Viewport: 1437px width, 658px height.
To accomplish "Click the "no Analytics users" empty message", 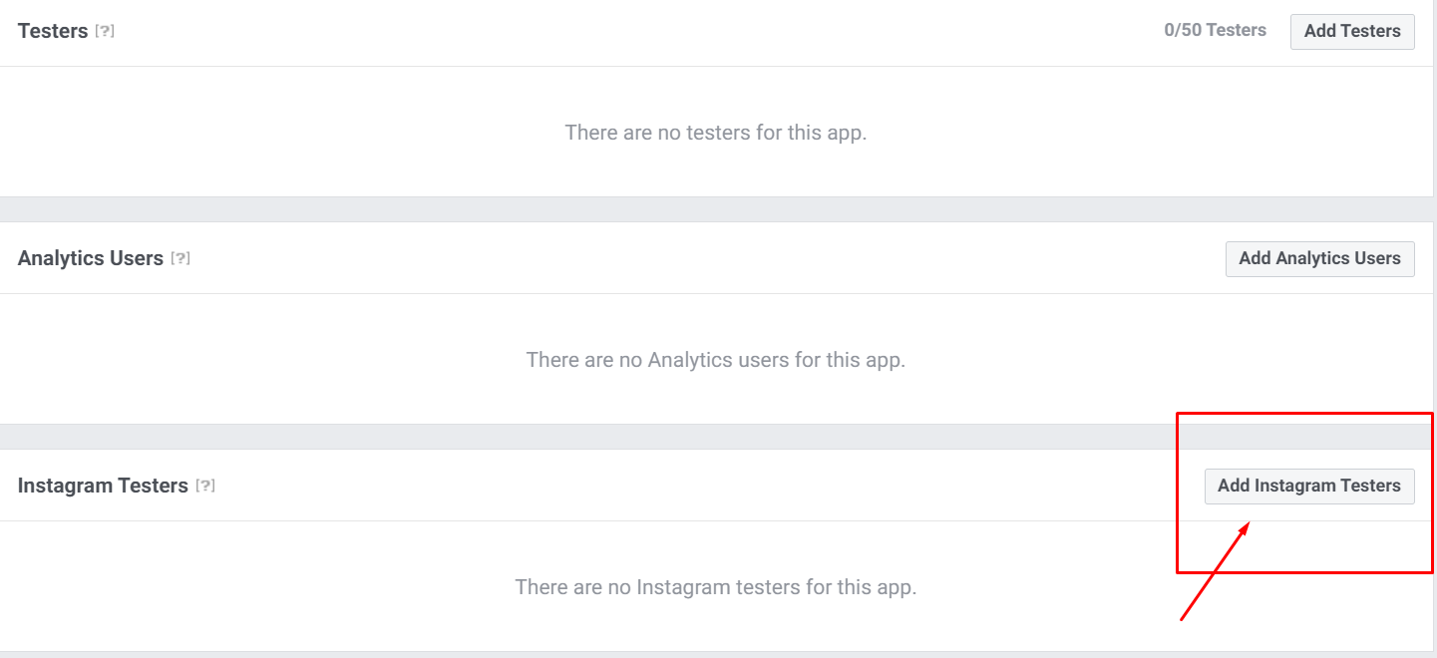I will pos(715,359).
